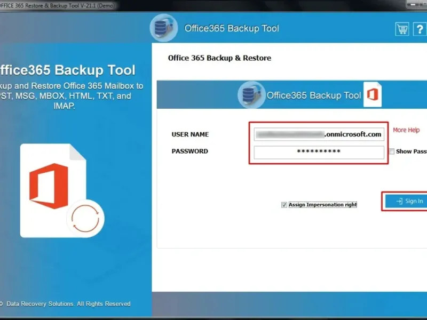The height and width of the screenshot is (320, 427).
Task: Focus the PASSWORD input field
Action: (x=319, y=152)
